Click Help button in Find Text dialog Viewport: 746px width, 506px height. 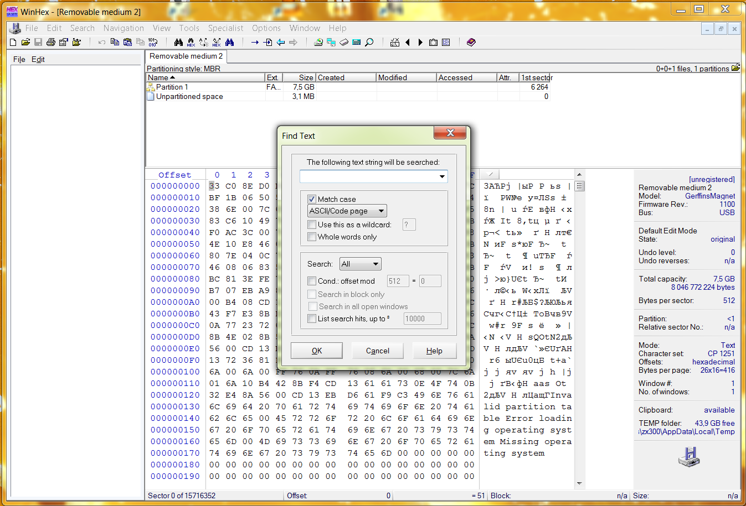click(434, 351)
